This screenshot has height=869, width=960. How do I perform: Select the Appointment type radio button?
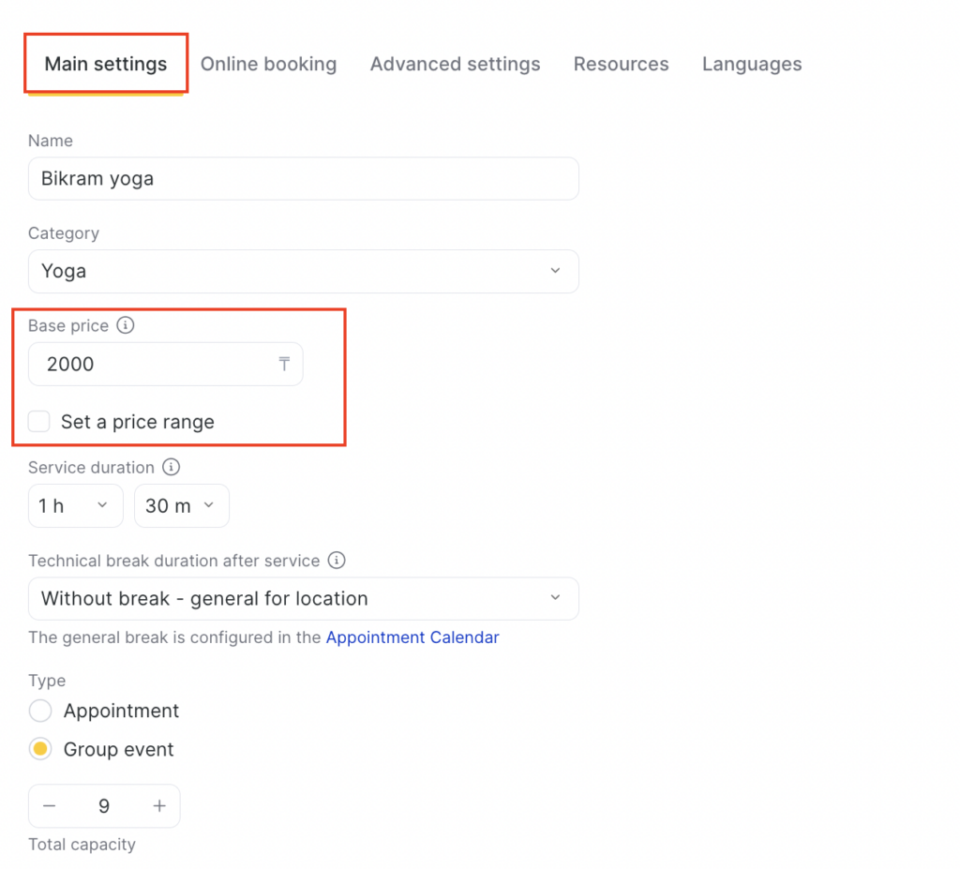pyautogui.click(x=40, y=711)
